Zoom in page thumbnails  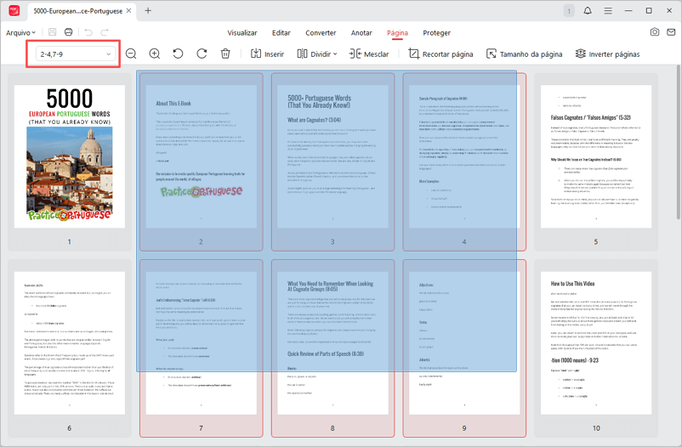coord(155,54)
